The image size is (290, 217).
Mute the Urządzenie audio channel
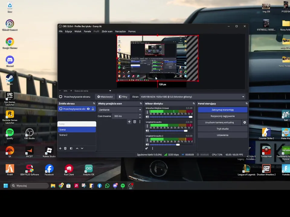(x=147, y=131)
